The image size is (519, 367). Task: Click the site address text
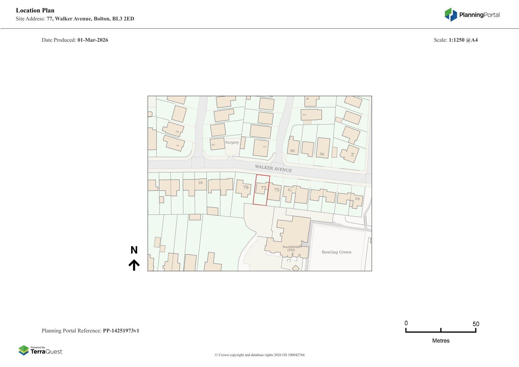90,19
